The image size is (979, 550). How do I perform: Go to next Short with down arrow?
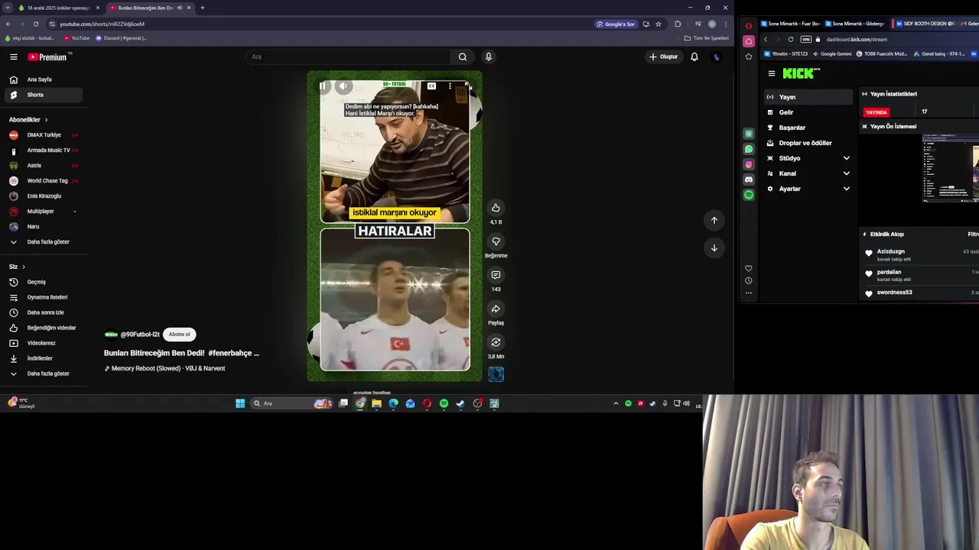tap(714, 247)
